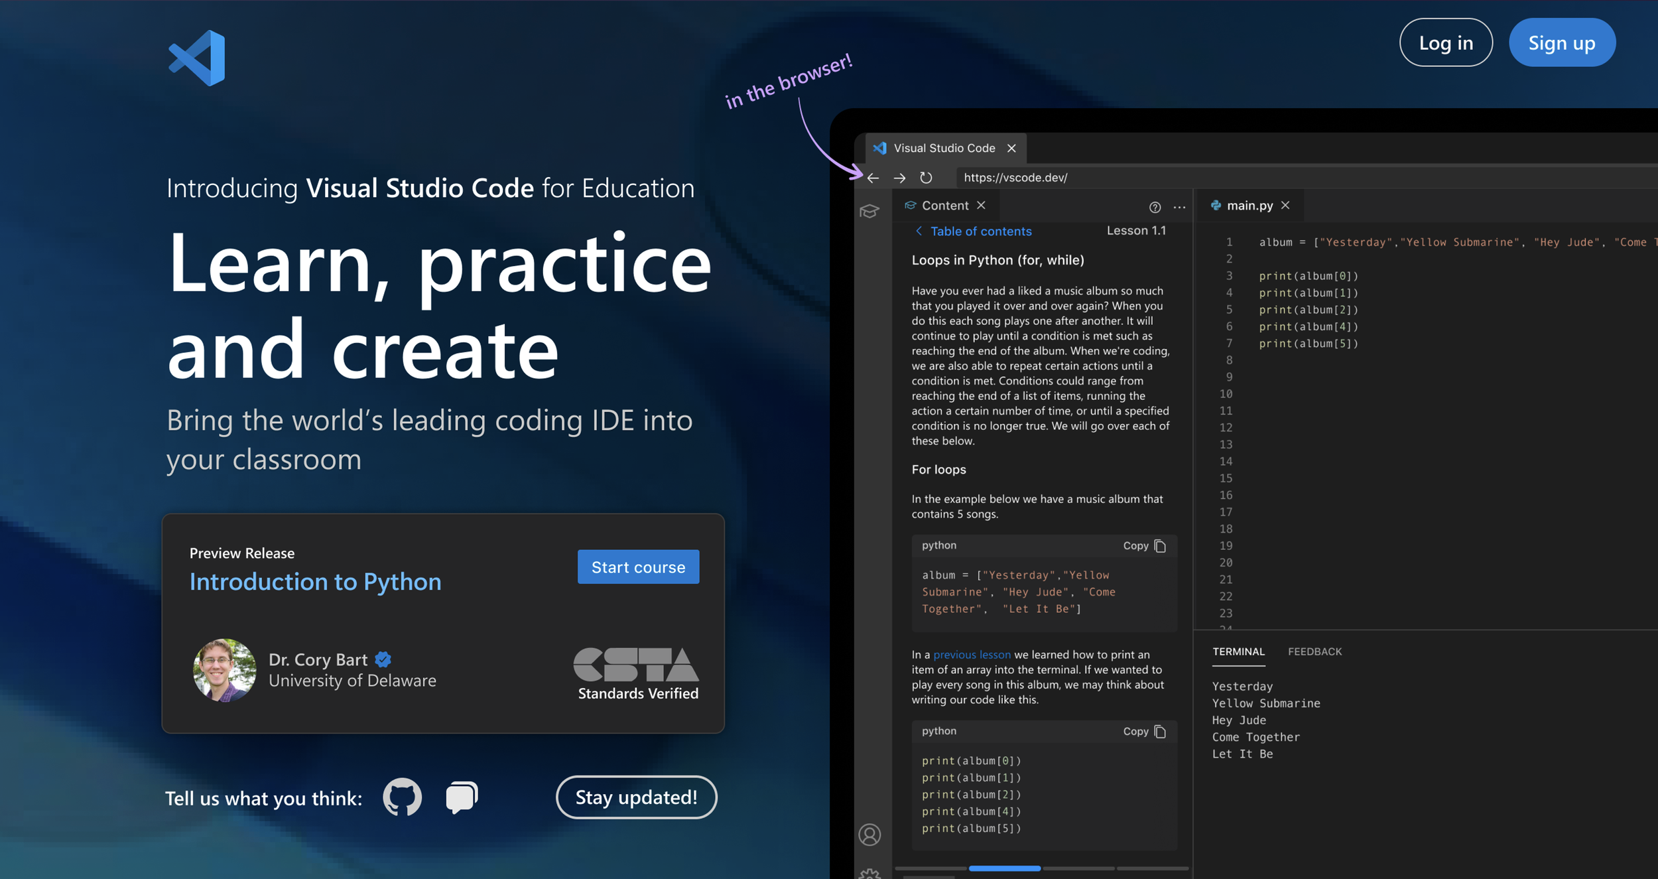
Task: Open the account profile sidebar icon
Action: [x=869, y=834]
